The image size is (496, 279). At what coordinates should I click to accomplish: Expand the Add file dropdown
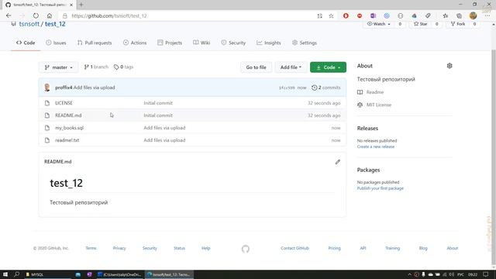click(x=291, y=67)
